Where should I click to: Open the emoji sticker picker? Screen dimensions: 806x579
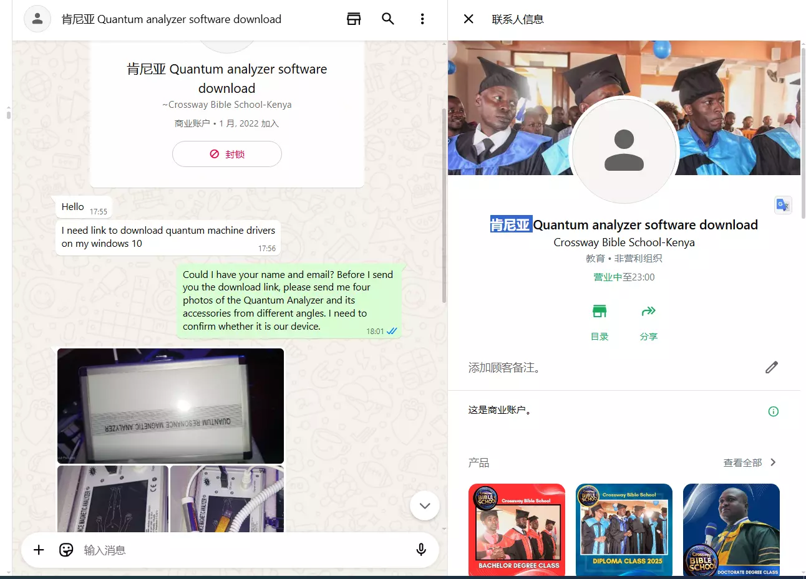point(66,550)
